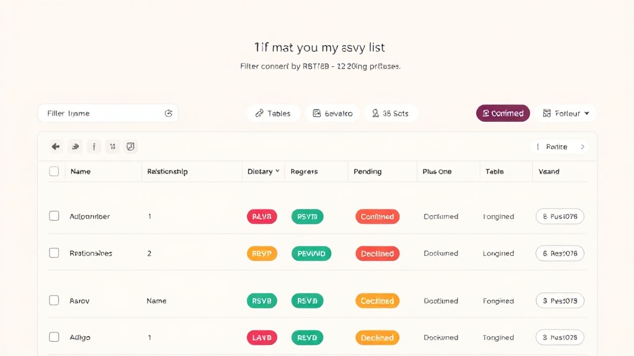
Task: Click the relationship value 2 in Reationsives row
Action: click(x=149, y=253)
